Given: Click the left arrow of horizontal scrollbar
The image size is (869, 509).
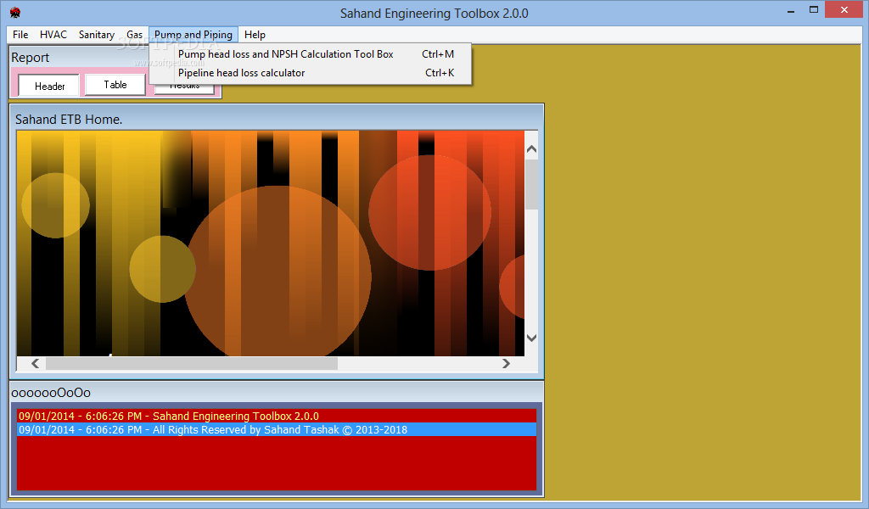Looking at the screenshot, I should [x=36, y=363].
